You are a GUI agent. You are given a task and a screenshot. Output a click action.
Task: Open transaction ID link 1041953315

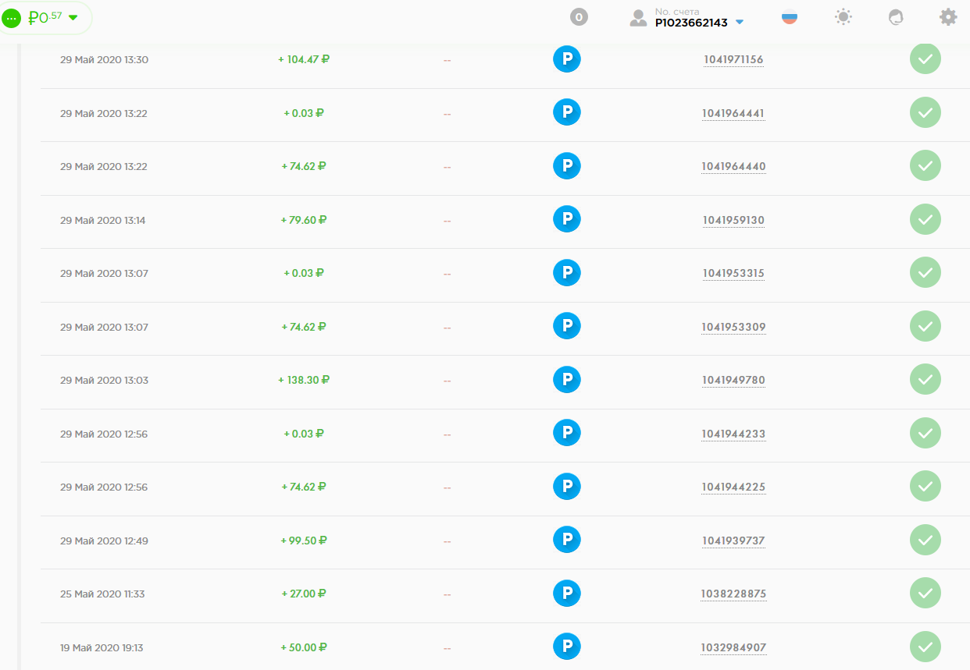pos(733,273)
